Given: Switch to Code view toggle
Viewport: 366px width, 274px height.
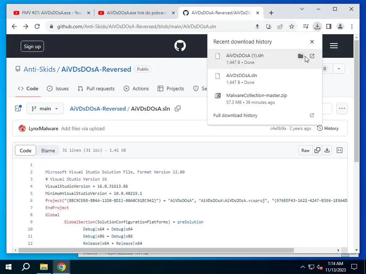Looking at the screenshot, I should [25, 151].
